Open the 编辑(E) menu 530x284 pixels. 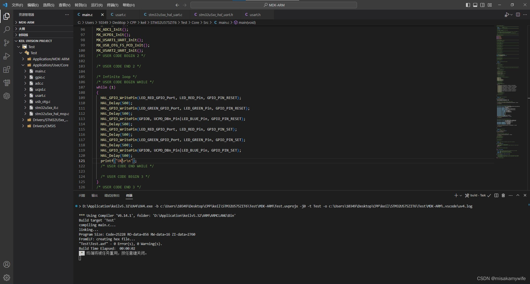[x=33, y=5]
